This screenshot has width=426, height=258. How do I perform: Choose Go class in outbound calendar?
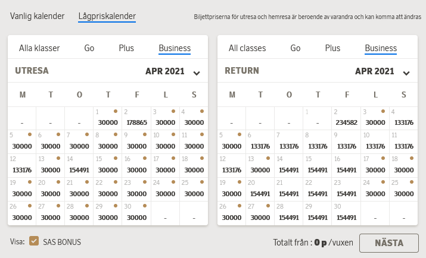pos(89,48)
